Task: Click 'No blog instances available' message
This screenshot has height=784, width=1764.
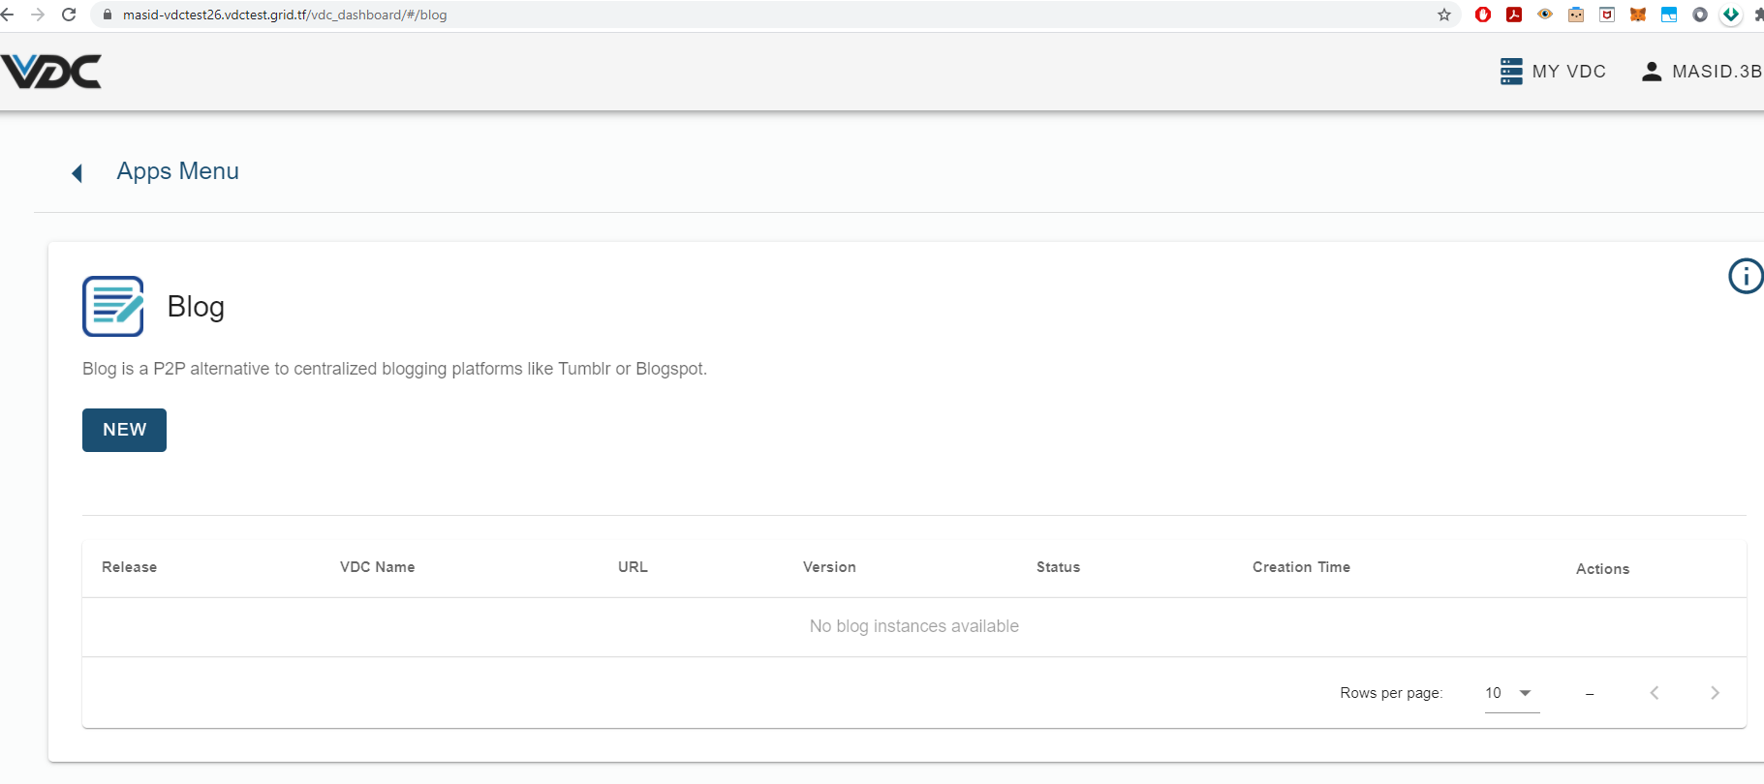Action: tap(914, 626)
